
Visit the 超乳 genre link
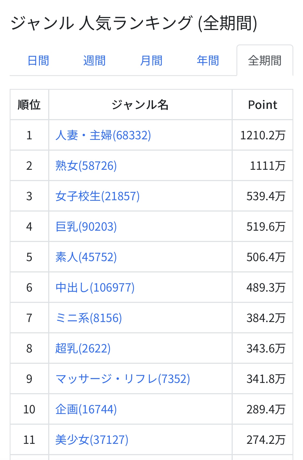[83, 348]
